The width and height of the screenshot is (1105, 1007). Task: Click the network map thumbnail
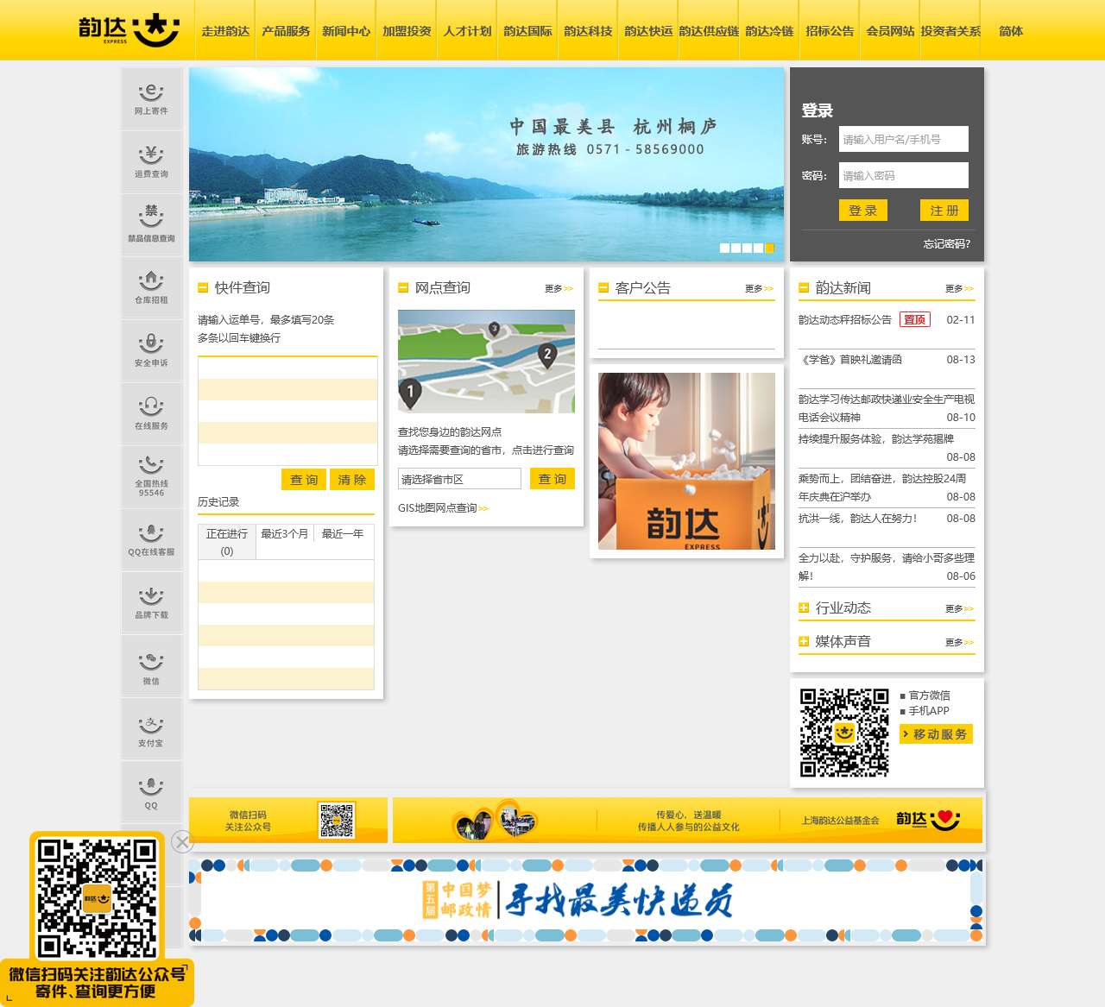(x=486, y=362)
